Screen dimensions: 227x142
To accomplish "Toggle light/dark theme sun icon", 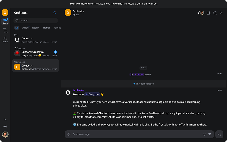I will [5, 126].
